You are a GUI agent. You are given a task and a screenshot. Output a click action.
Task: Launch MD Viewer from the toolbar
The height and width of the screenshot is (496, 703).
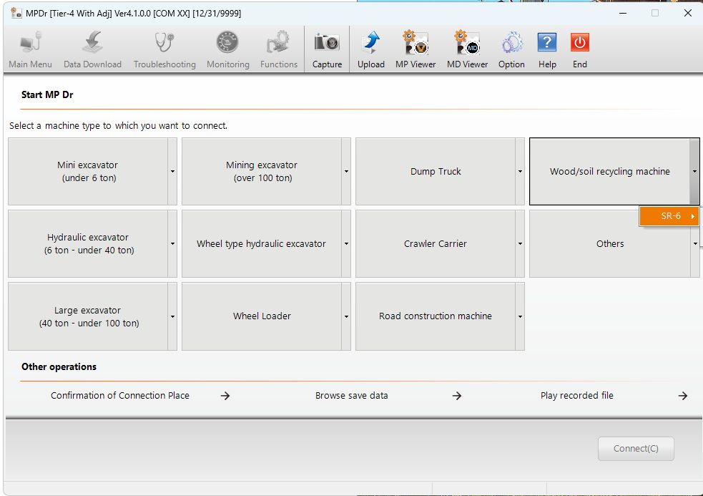pos(467,49)
